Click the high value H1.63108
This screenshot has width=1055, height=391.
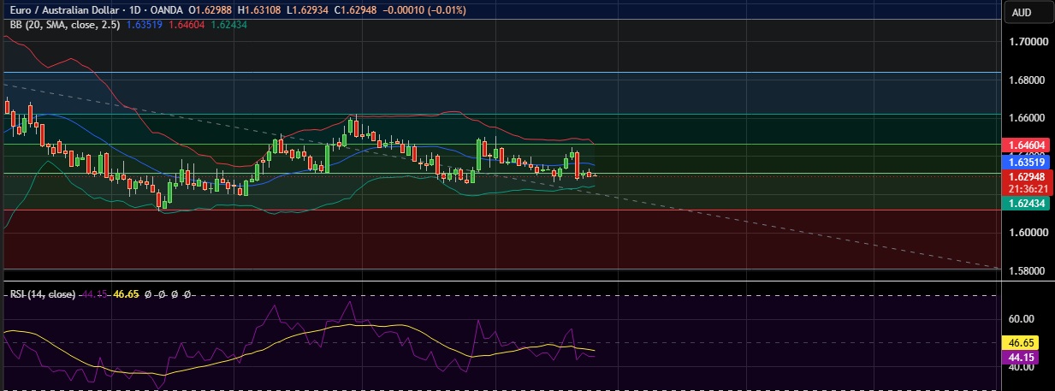click(x=260, y=10)
